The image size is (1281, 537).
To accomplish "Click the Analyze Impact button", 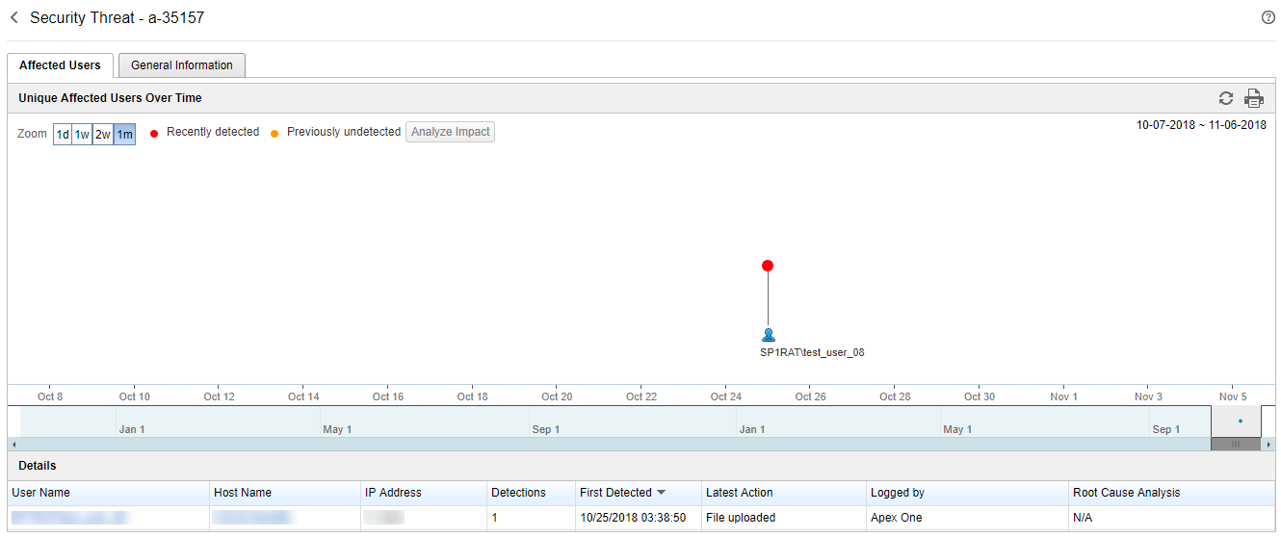I will (450, 132).
